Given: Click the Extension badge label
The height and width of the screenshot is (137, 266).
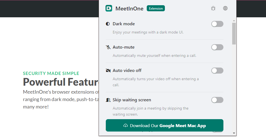Looking at the screenshot, I should (x=156, y=8).
